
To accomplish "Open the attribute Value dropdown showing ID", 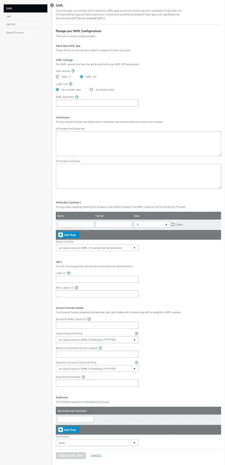I will click(152, 225).
